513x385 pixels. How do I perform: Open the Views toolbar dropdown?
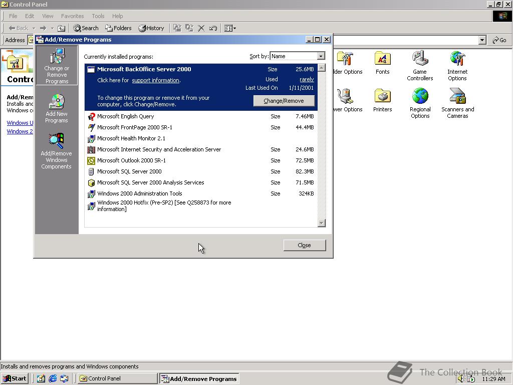[x=230, y=28]
